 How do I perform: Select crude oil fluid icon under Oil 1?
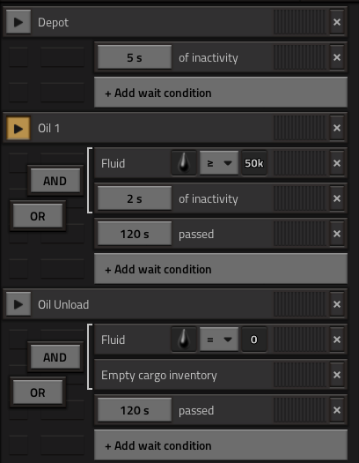[x=184, y=163]
